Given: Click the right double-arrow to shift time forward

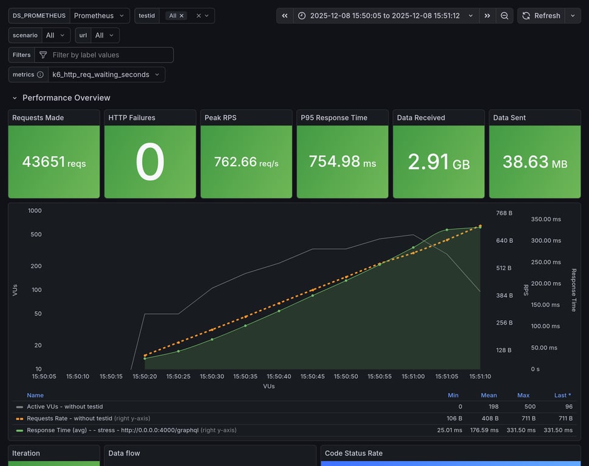Looking at the screenshot, I should coord(487,15).
